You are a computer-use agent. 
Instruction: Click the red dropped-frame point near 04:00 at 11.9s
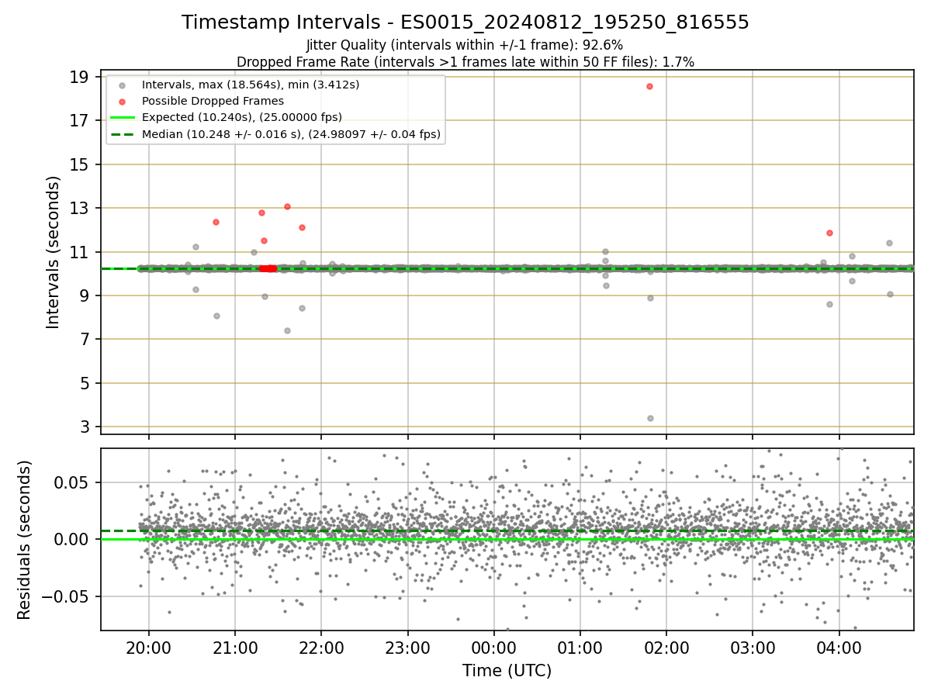(x=829, y=233)
